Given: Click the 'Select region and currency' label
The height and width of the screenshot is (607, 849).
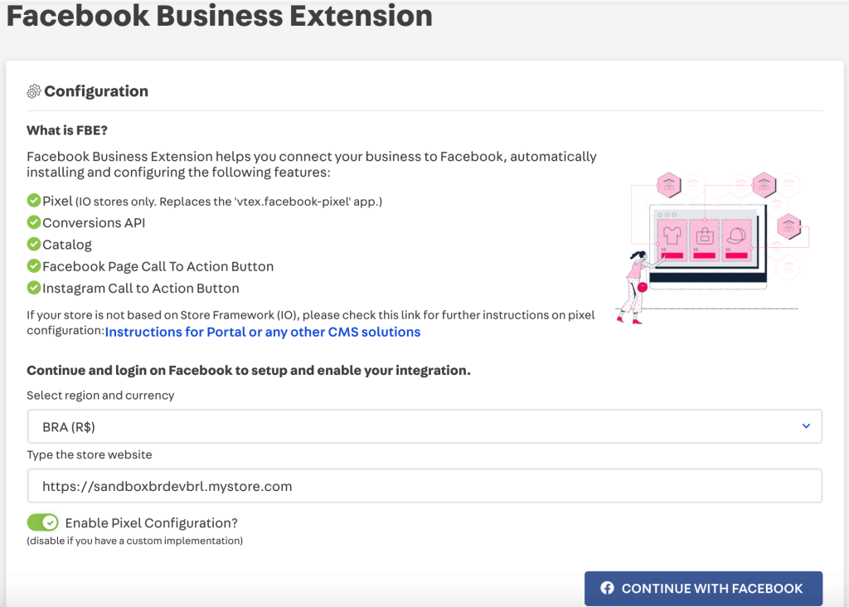Looking at the screenshot, I should pos(100,396).
